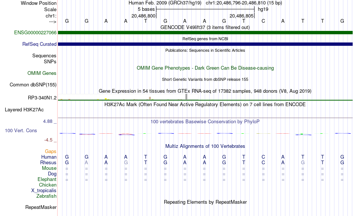
Task: Open 'Repeating Elements by RepeatMasker' title
Action: tap(205, 202)
